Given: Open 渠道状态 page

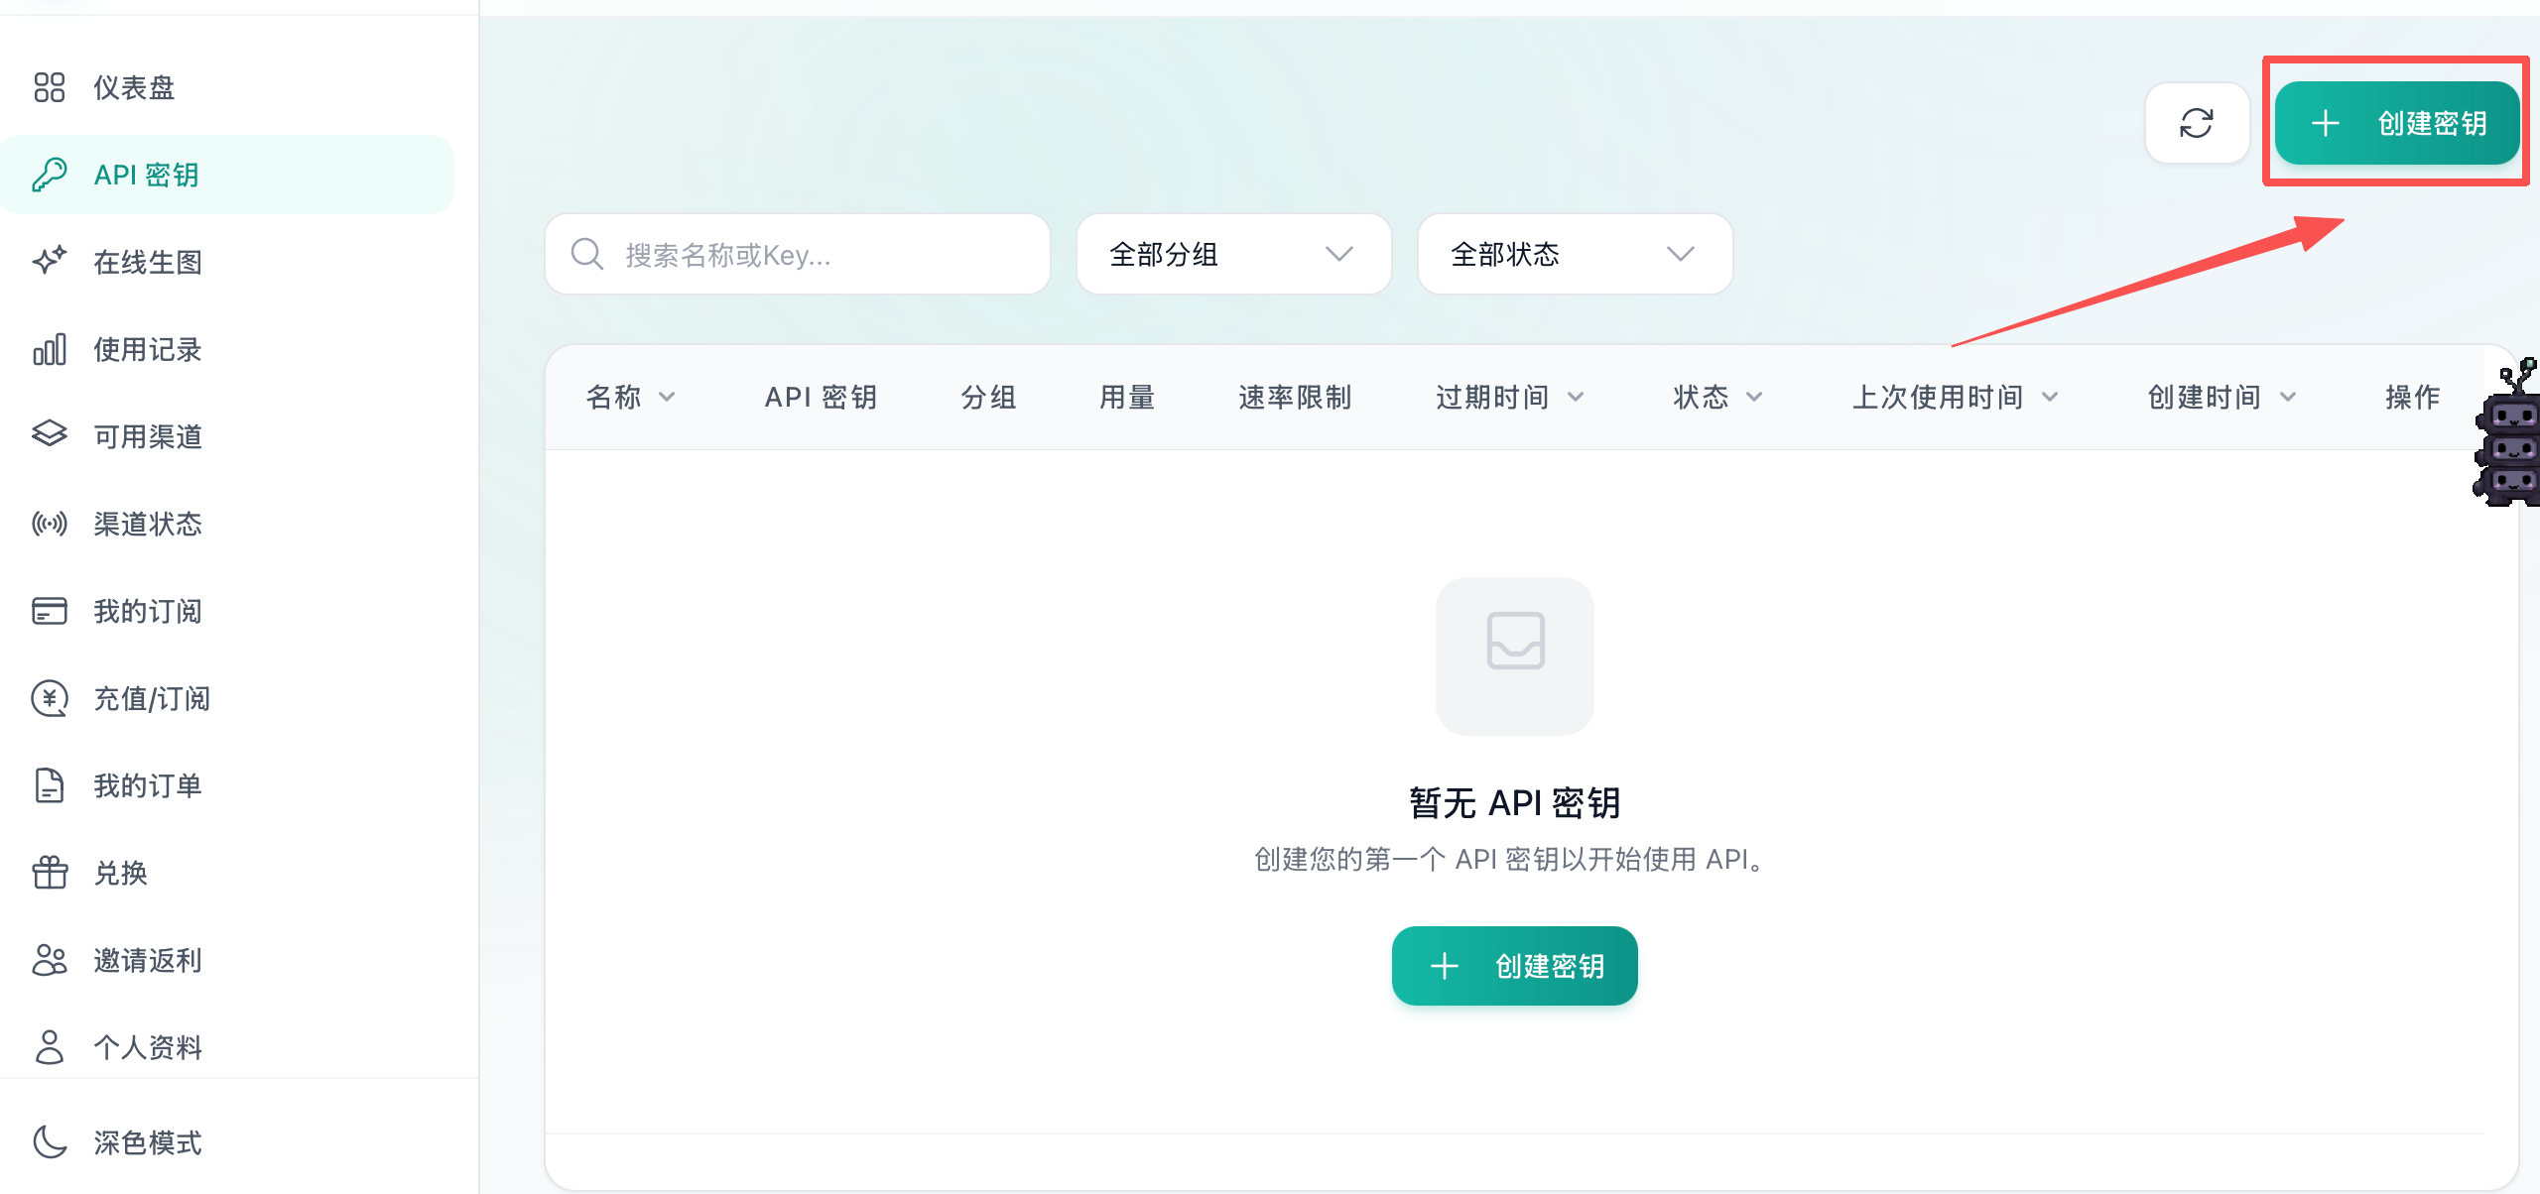Looking at the screenshot, I should click(x=227, y=524).
